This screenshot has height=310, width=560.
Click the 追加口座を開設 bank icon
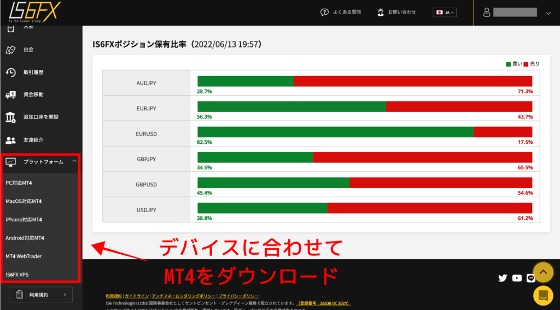tap(11, 117)
